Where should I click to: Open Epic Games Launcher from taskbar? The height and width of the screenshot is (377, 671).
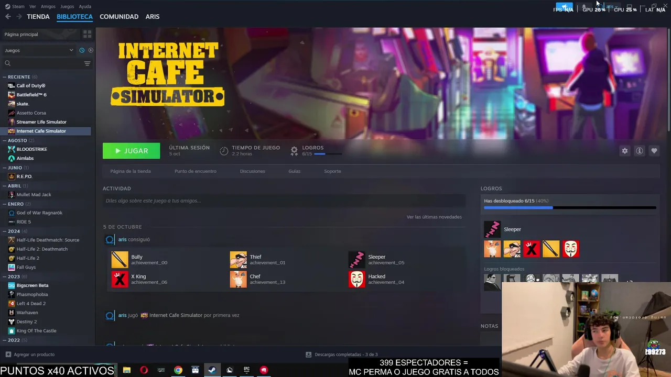[x=246, y=370]
